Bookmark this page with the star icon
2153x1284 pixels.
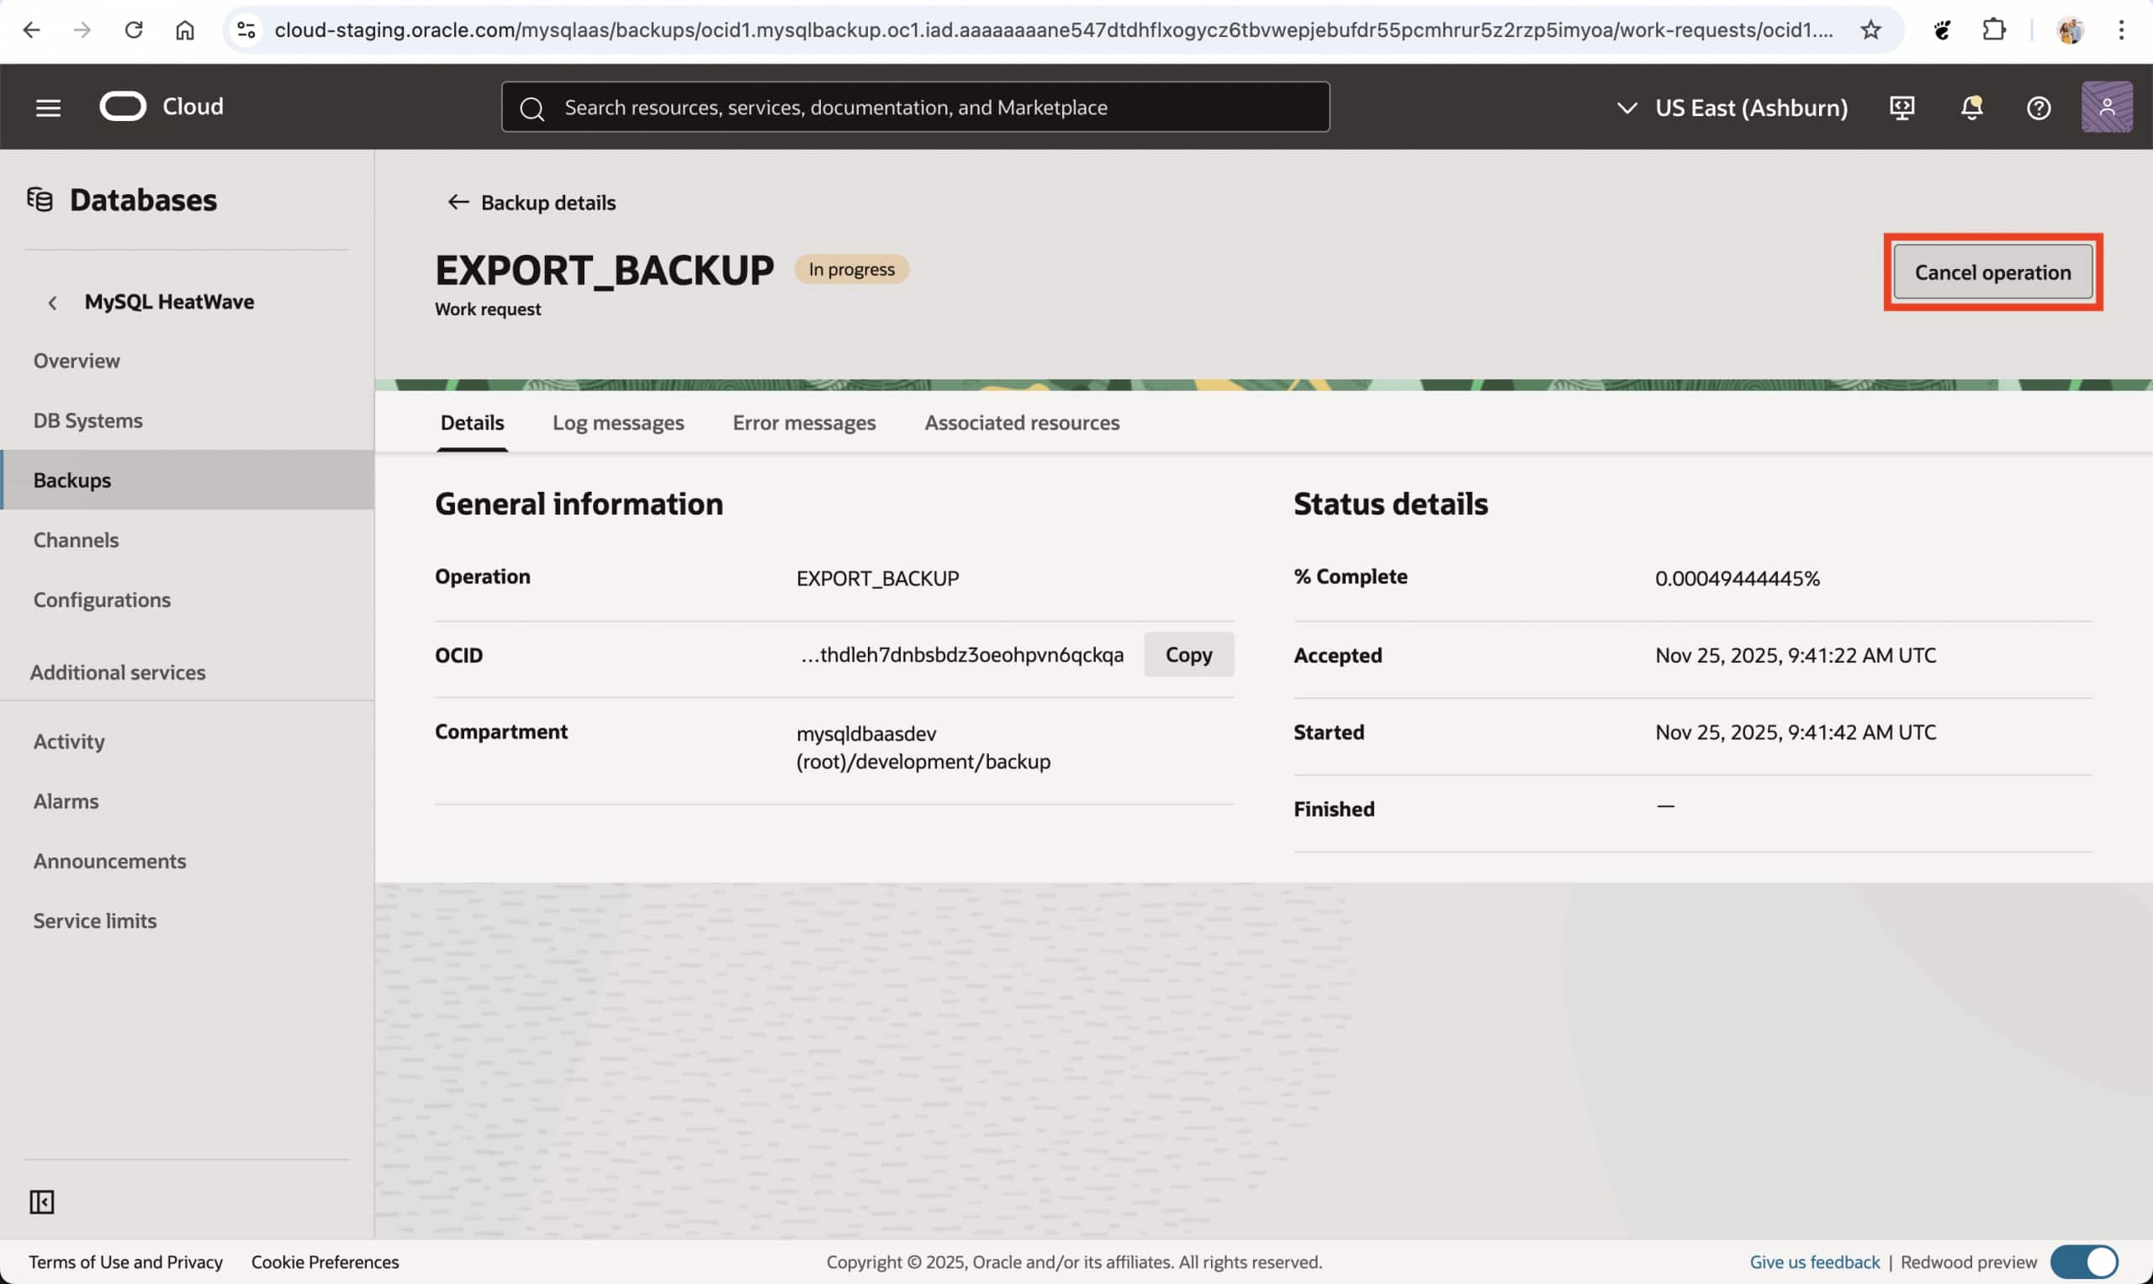(x=1870, y=30)
